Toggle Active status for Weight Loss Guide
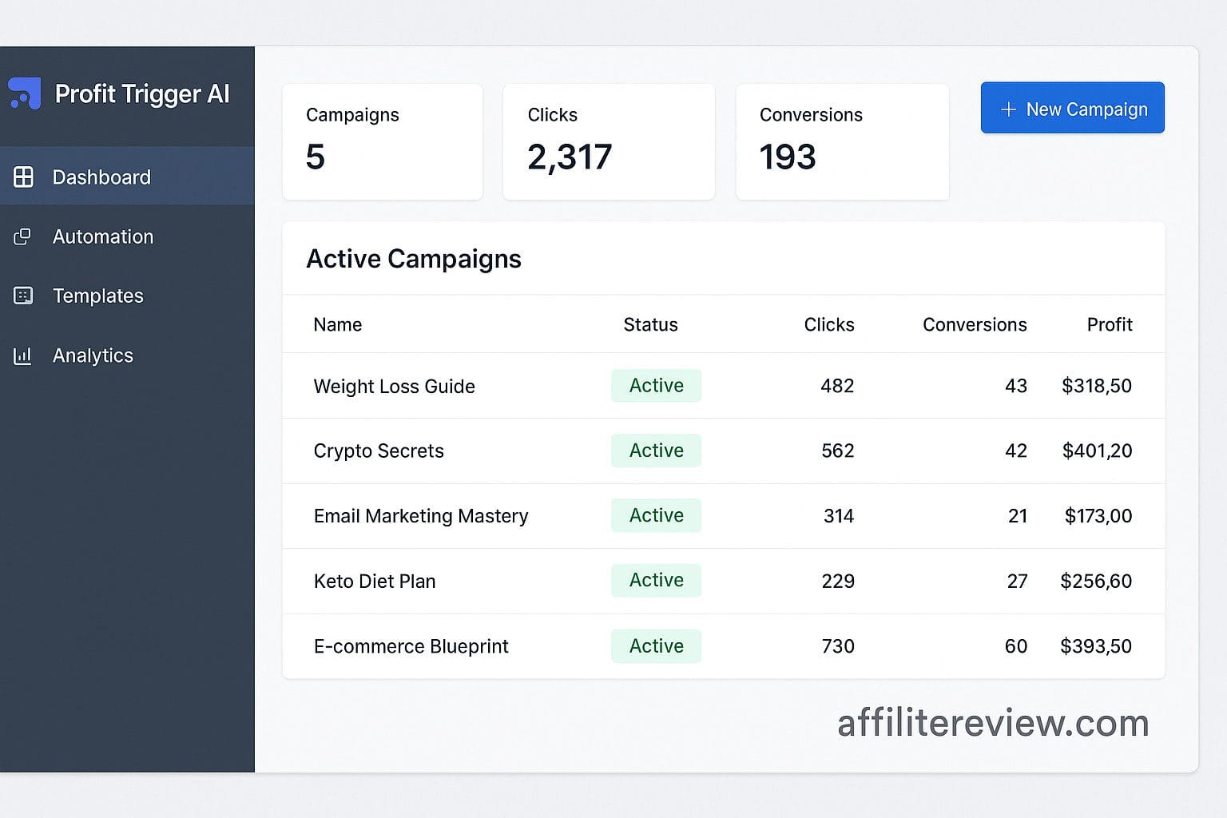This screenshot has width=1227, height=818. coord(656,386)
